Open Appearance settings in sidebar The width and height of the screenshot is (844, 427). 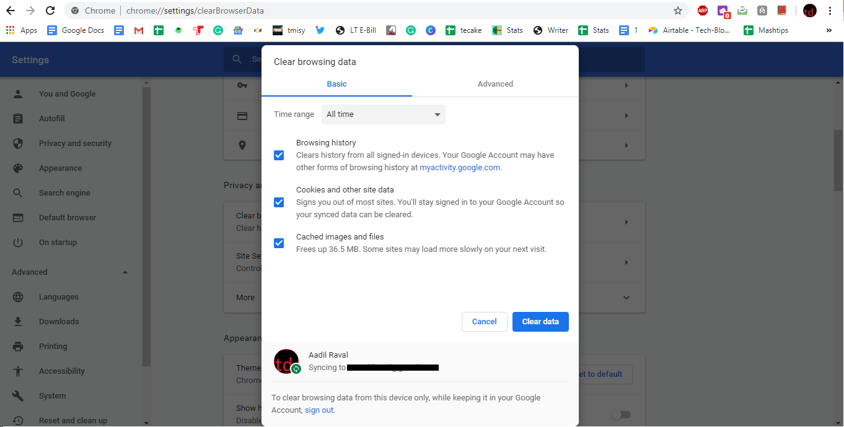[60, 168]
